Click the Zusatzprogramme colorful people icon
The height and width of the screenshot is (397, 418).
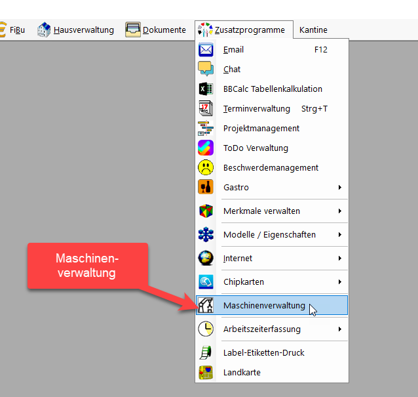[x=205, y=30]
